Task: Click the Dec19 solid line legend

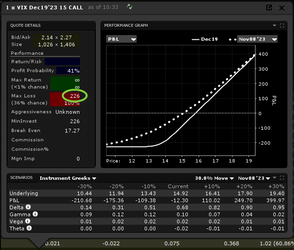Action: click(x=205, y=39)
